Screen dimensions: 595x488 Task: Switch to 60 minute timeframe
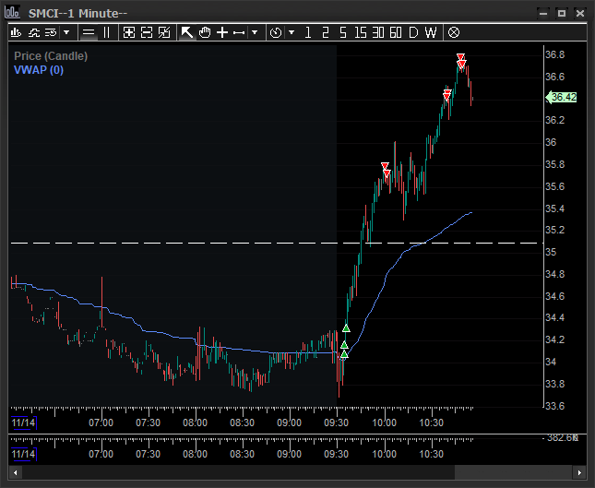[396, 32]
